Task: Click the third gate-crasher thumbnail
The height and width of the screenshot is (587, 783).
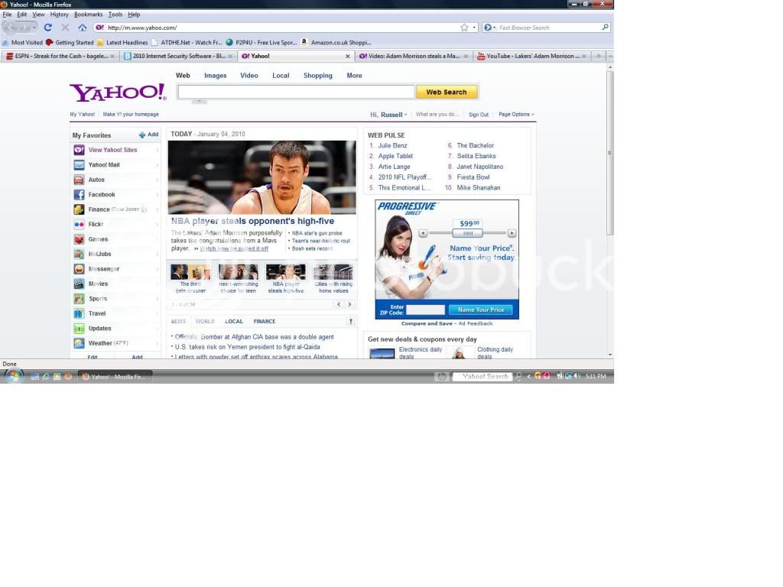Action: 190,272
